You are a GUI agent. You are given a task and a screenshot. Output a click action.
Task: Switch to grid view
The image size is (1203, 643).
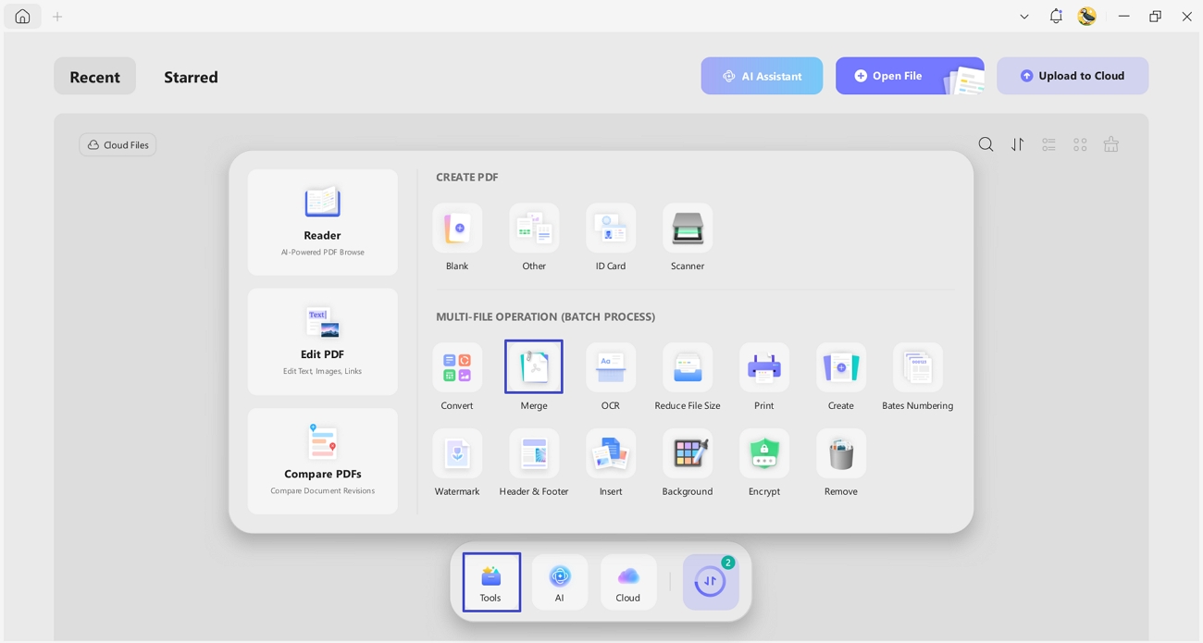(1080, 144)
